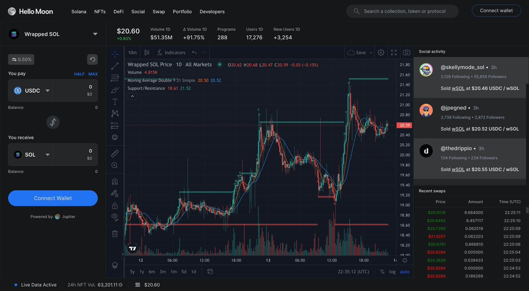Click HALF balance shortcut
The width and height of the screenshot is (529, 291).
(79, 74)
